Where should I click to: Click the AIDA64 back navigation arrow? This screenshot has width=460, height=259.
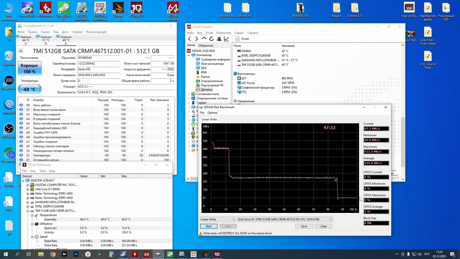tap(189, 39)
